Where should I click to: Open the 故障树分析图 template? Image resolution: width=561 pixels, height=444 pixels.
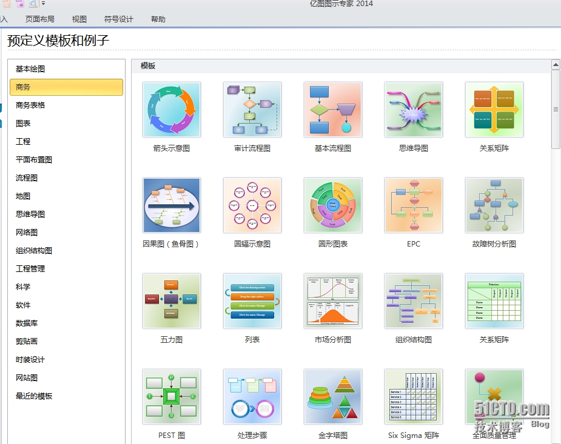tap(494, 205)
